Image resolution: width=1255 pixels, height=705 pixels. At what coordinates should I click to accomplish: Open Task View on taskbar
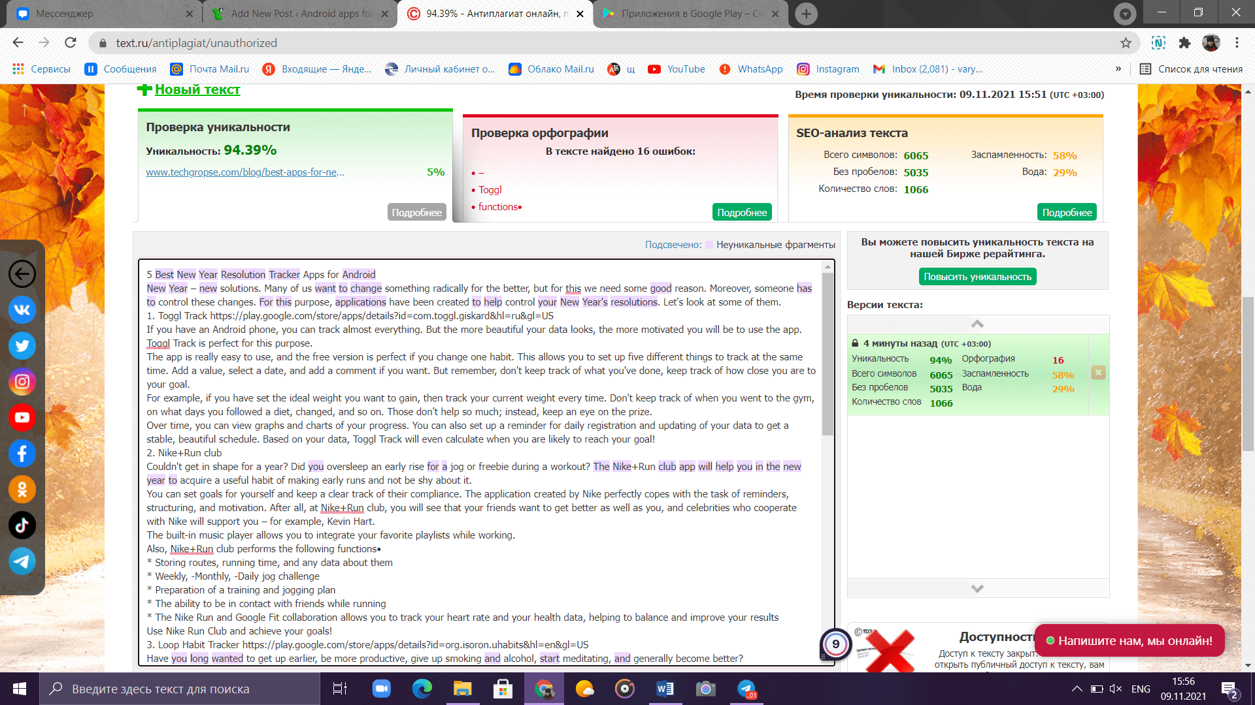pos(340,689)
